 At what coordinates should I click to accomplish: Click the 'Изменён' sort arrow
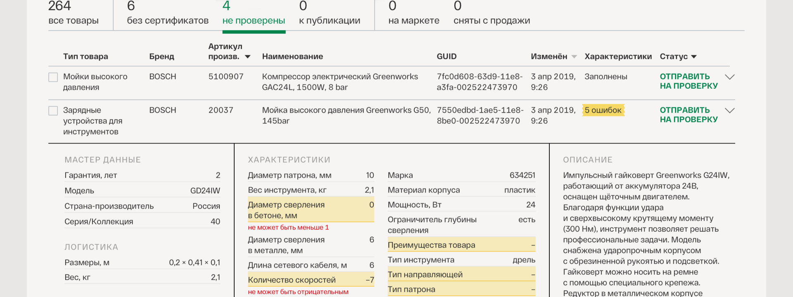point(574,57)
